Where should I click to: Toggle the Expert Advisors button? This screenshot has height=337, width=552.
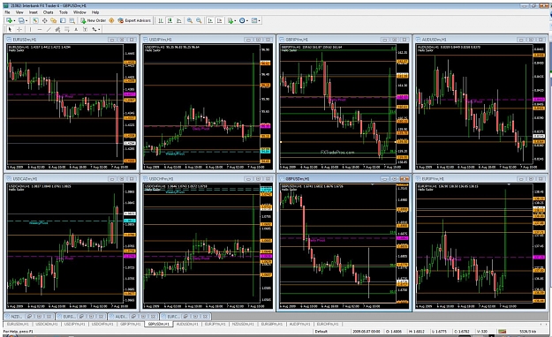[134, 20]
